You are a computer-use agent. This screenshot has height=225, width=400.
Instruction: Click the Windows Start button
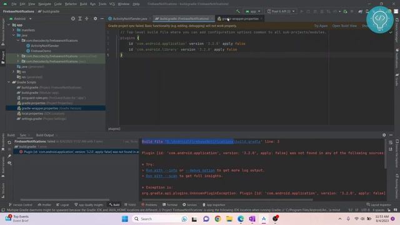coord(125,219)
